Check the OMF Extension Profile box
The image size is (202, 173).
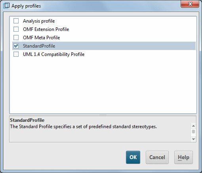tap(16, 29)
